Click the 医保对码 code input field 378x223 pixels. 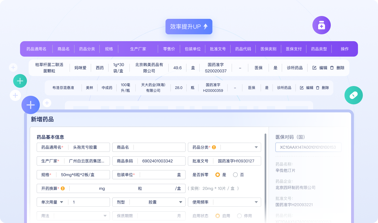pyautogui.click(x=308, y=147)
